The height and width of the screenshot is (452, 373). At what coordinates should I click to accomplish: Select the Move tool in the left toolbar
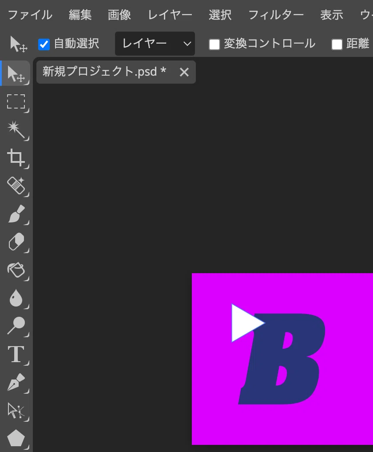(x=16, y=73)
